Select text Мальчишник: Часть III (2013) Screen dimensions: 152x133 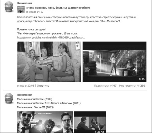pyautogui.click(x=35, y=107)
